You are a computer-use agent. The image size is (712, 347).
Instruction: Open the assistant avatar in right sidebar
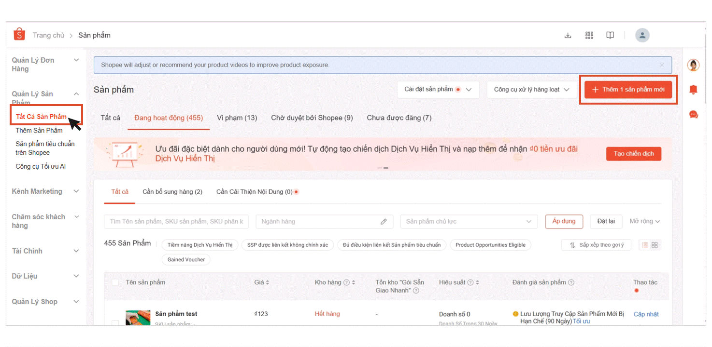click(x=693, y=65)
